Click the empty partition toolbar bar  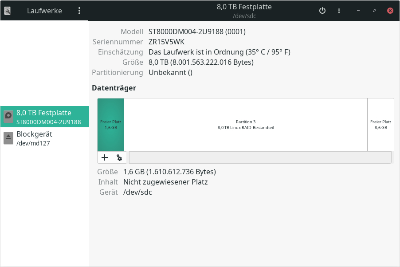pos(260,157)
